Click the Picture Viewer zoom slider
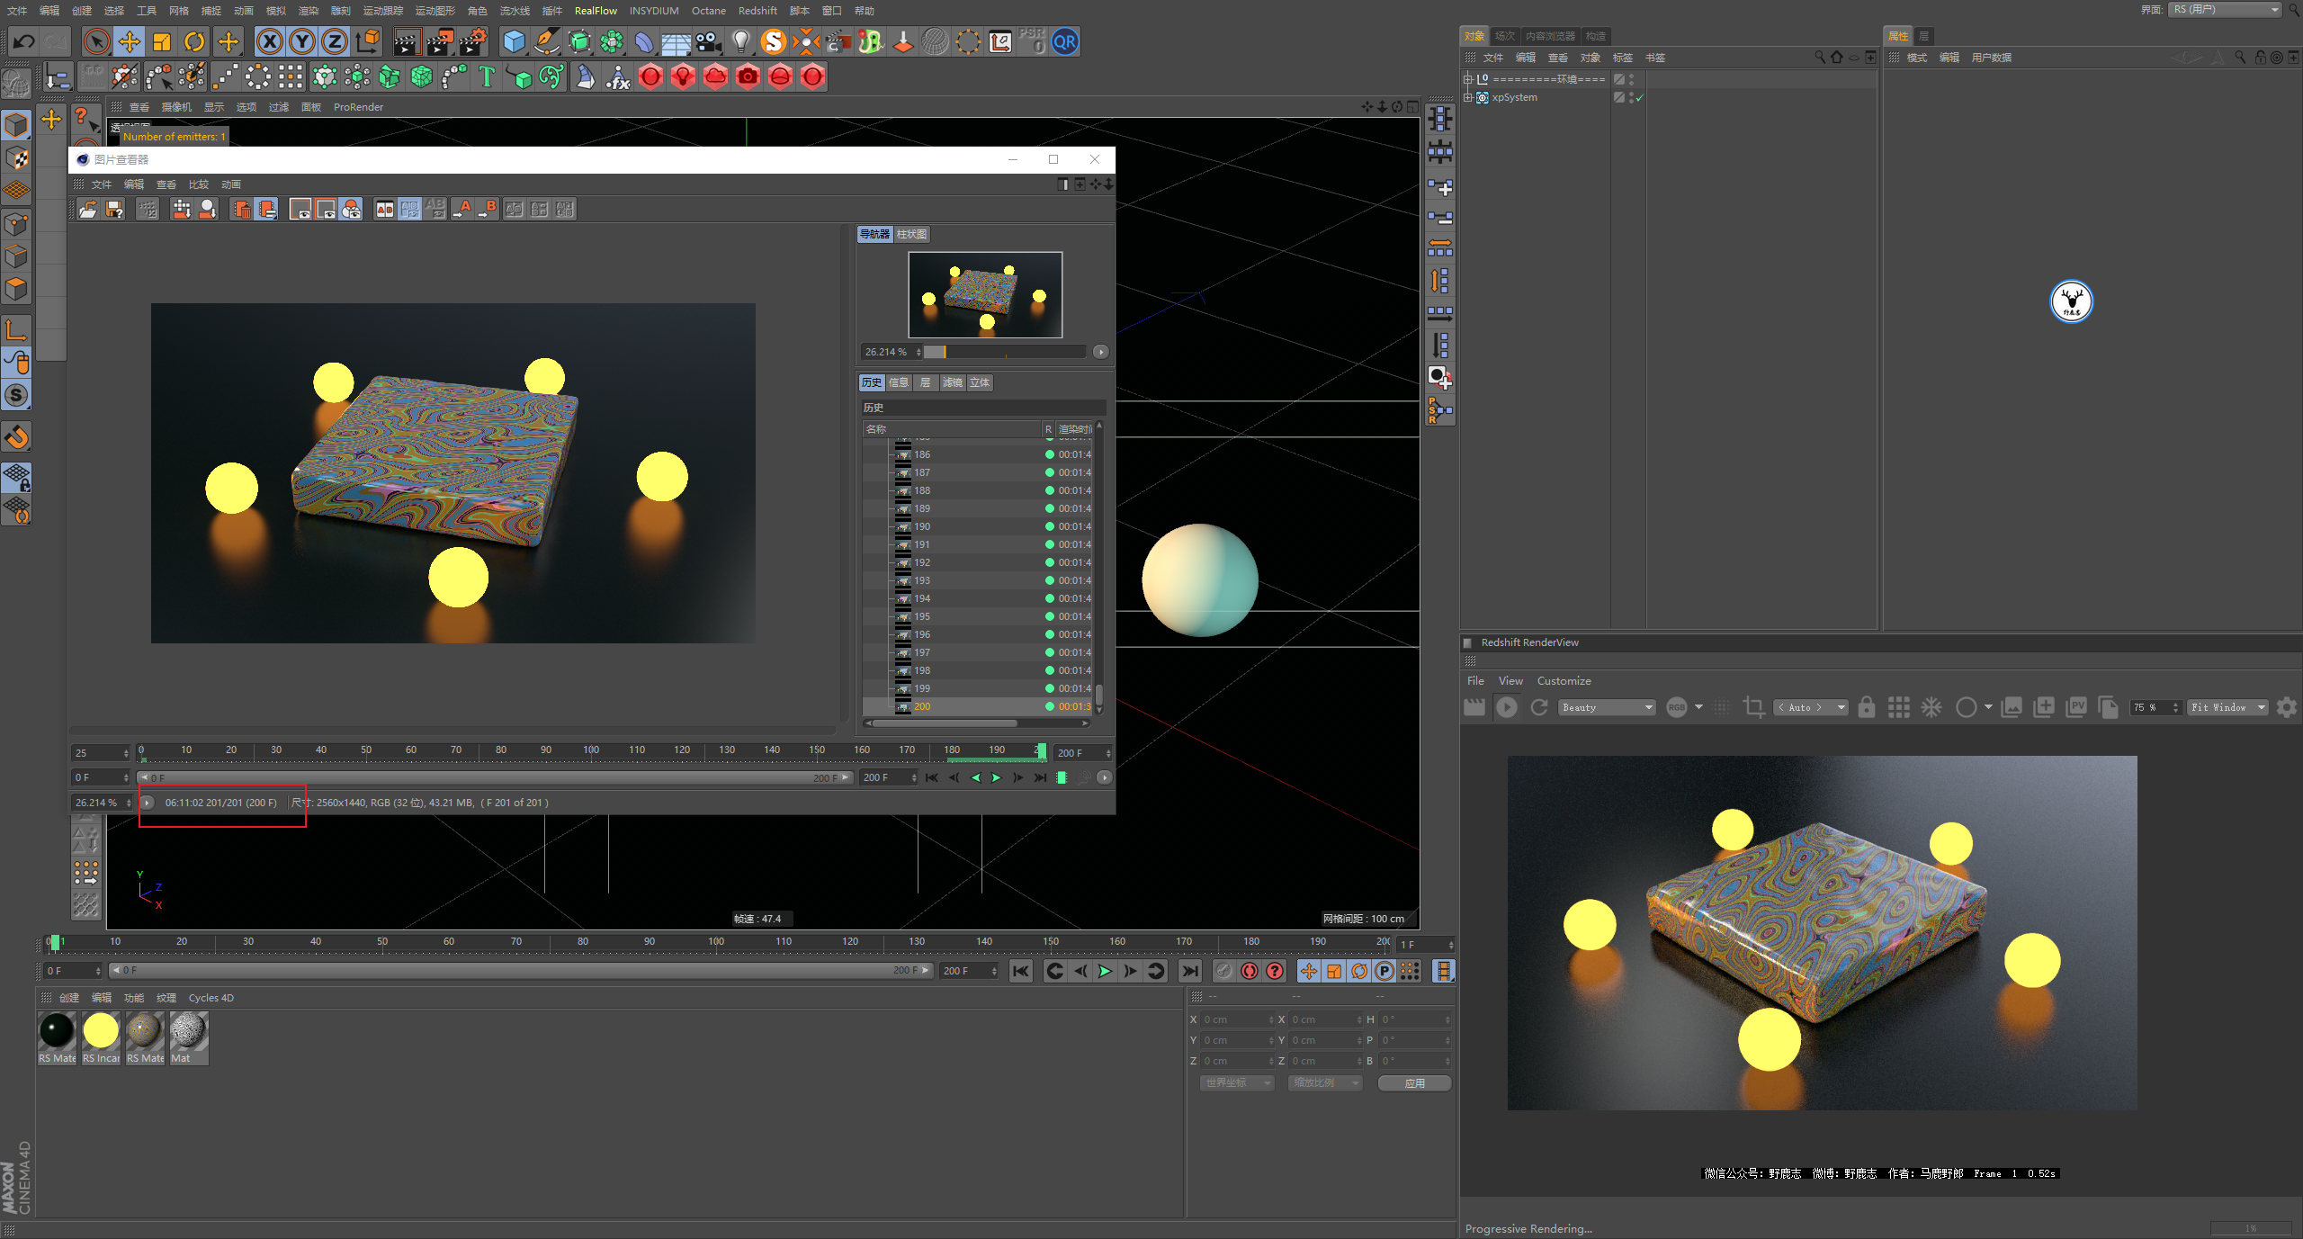Image resolution: width=2303 pixels, height=1239 pixels. pyautogui.click(x=1005, y=352)
